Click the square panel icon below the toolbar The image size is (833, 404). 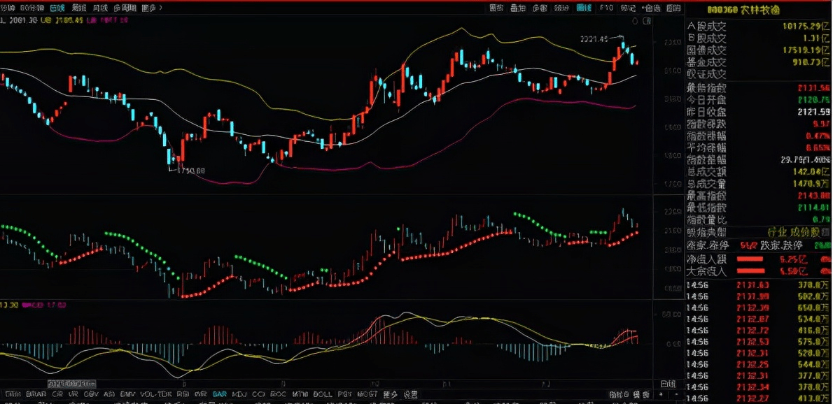click(x=647, y=21)
